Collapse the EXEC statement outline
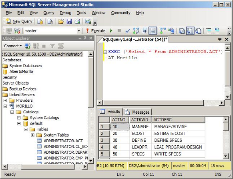Viewport: 233px width, 179px height. 105,52
